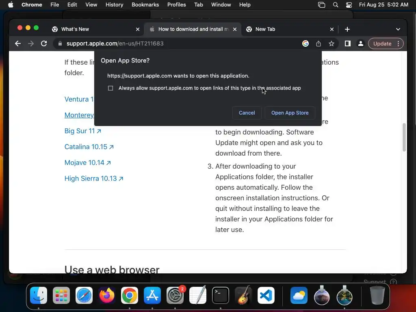This screenshot has width=416, height=312.
Task: Open the Monterey link
Action: coord(79,115)
